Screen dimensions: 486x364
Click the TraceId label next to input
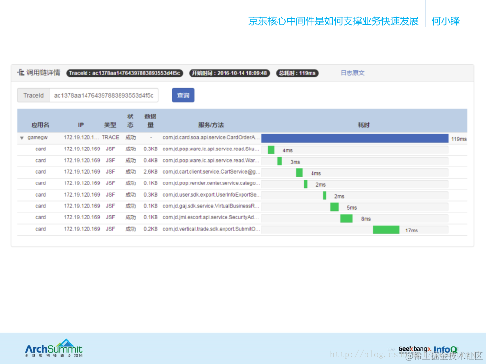[33, 95]
